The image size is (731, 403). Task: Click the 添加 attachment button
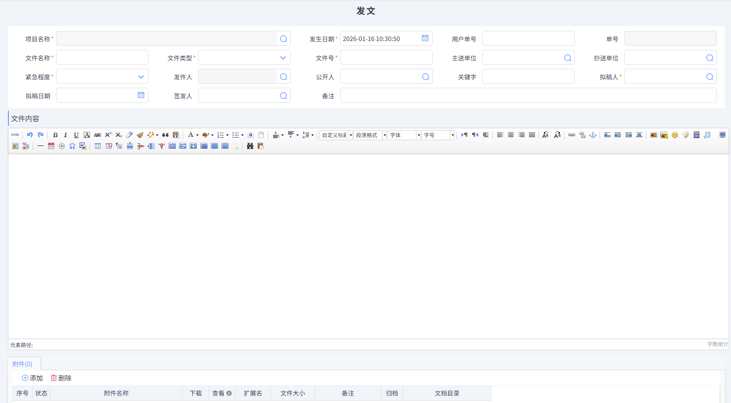coord(32,378)
